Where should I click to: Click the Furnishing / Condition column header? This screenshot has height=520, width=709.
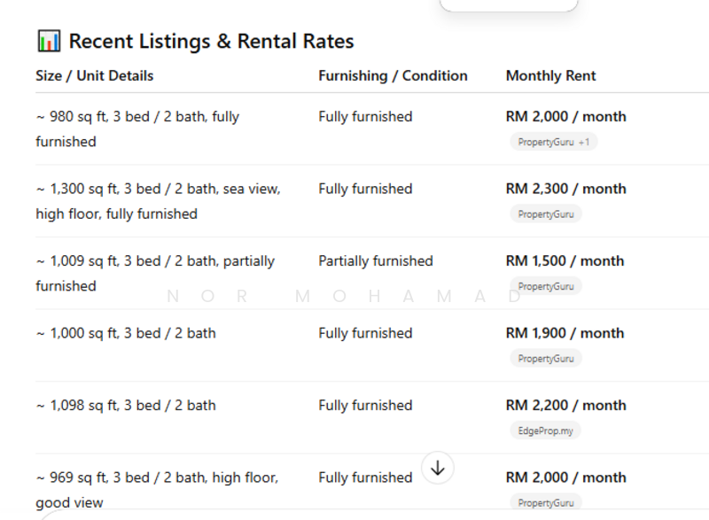pyautogui.click(x=393, y=76)
